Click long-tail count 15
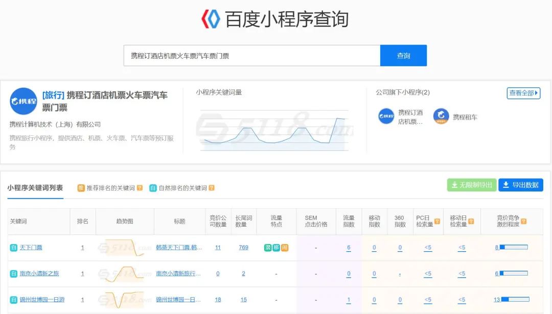Image resolution: width=552 pixels, height=314 pixels. click(x=244, y=300)
